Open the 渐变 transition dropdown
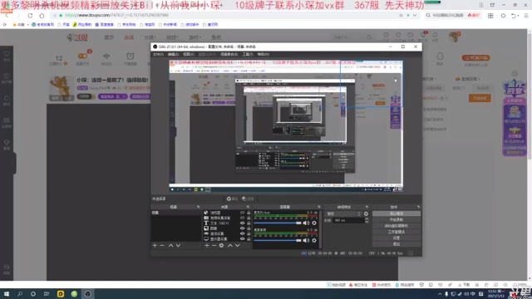532x299 pixels. click(x=343, y=214)
